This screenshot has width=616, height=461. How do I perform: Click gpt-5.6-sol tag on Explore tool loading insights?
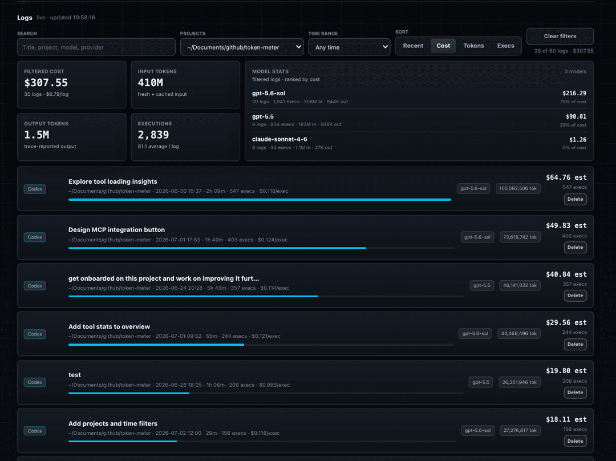(473, 189)
